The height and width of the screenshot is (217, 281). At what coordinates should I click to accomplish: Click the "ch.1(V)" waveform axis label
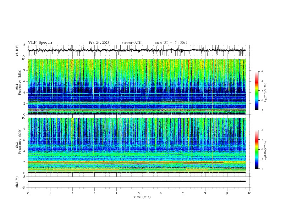(x=17, y=50)
